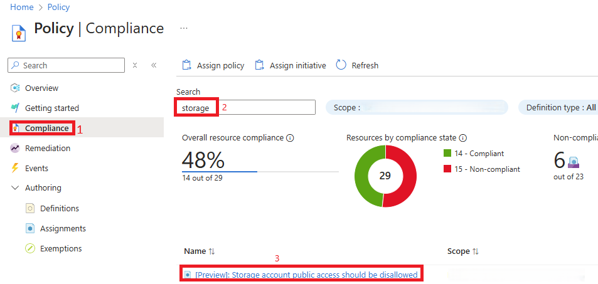Viewport: 598px width, 284px height.
Task: Click the red Non-compliant legend swatch
Action: [448, 169]
